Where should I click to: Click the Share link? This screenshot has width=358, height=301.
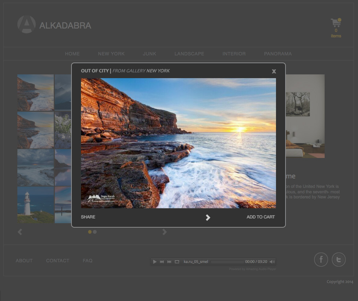pyautogui.click(x=88, y=217)
